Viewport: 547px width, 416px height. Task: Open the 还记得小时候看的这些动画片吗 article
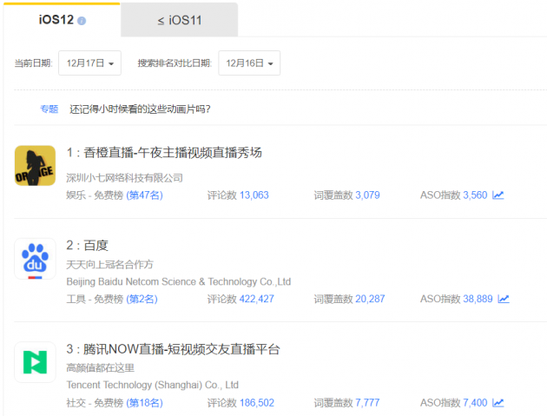pyautogui.click(x=140, y=109)
